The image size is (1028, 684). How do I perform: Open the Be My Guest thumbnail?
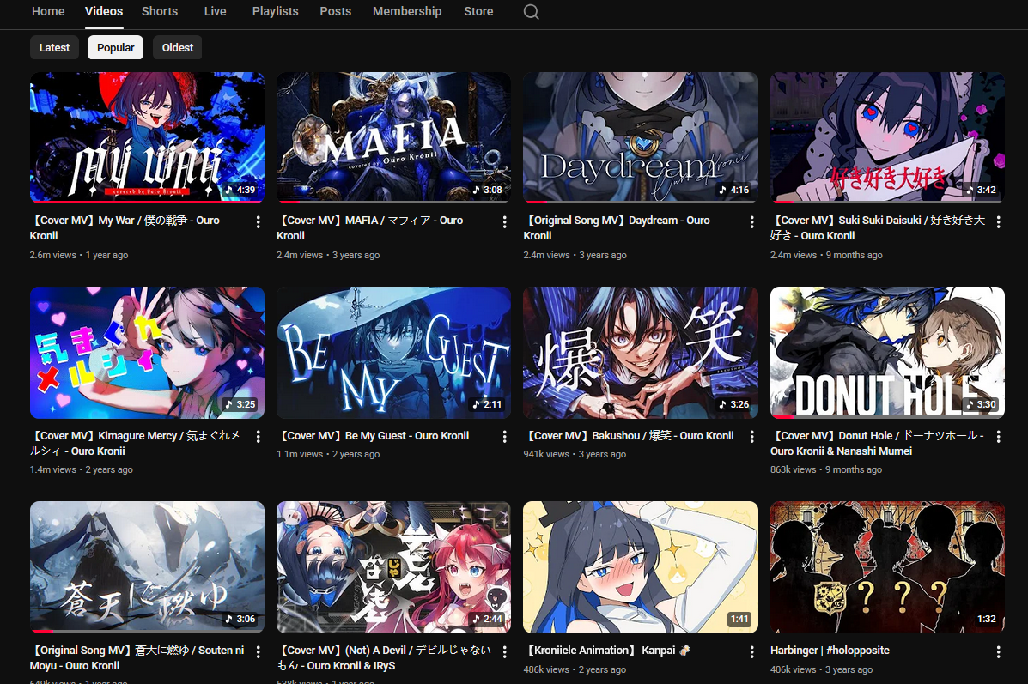[x=393, y=353]
